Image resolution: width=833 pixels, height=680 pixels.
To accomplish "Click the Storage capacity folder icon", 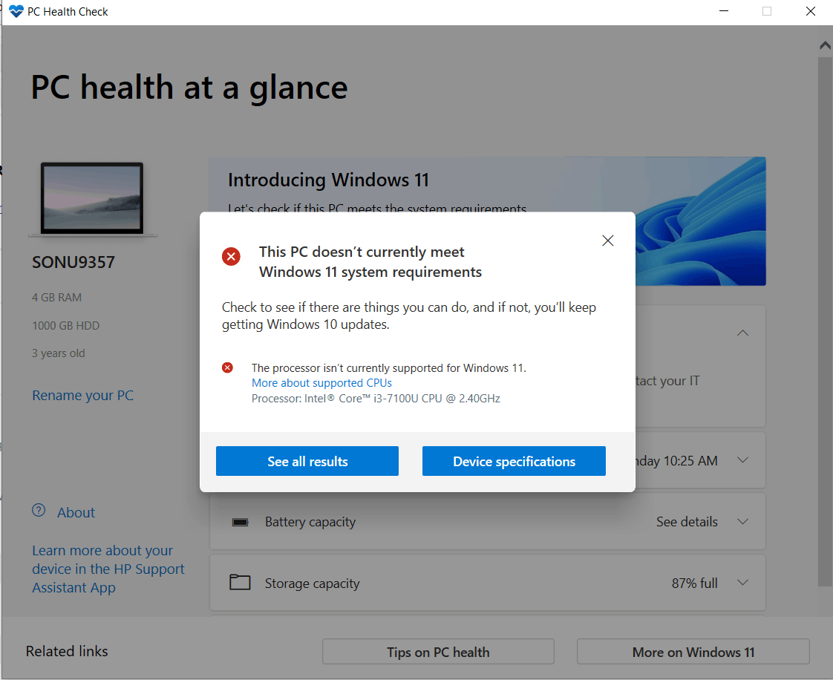I will pyautogui.click(x=240, y=582).
